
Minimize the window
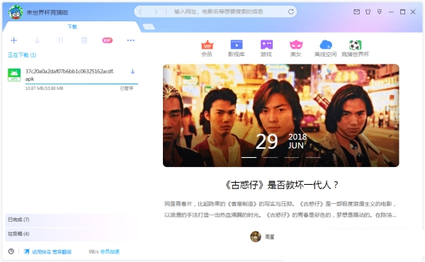click(x=391, y=12)
